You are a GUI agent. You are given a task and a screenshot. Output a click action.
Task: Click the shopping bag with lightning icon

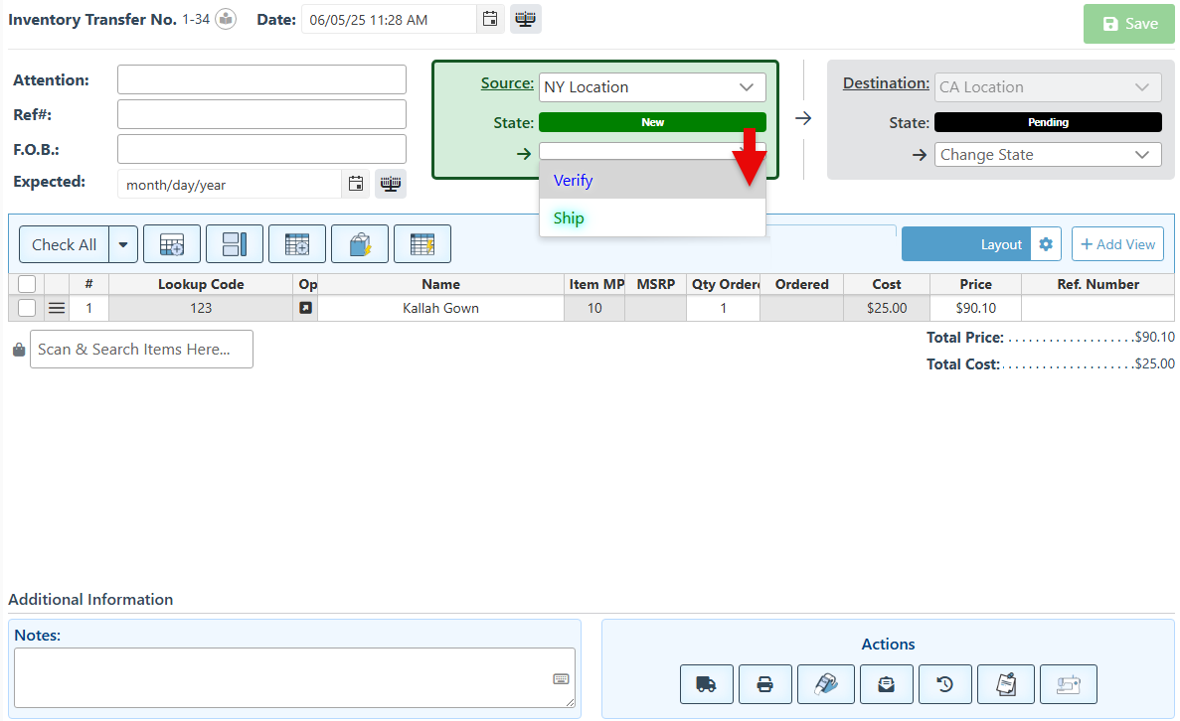click(360, 244)
